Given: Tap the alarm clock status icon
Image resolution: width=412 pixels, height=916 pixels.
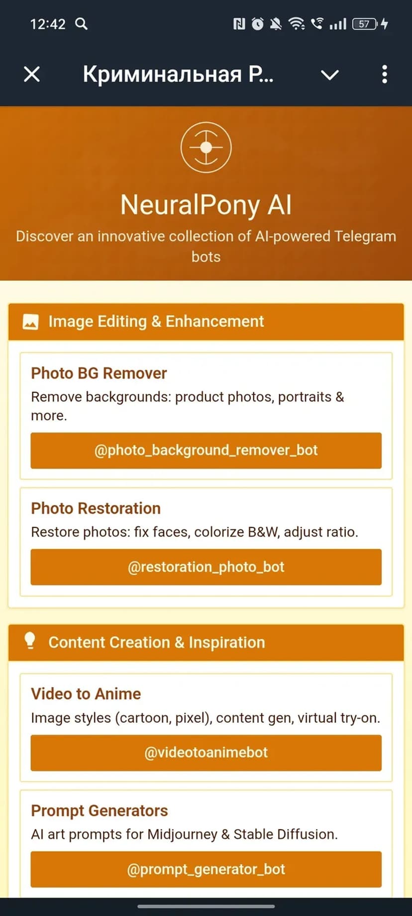Looking at the screenshot, I should pos(257,23).
